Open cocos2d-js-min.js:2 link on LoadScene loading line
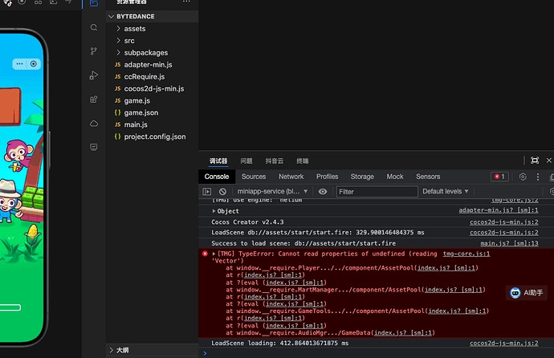Screen dimensions: 554x358 504,344
